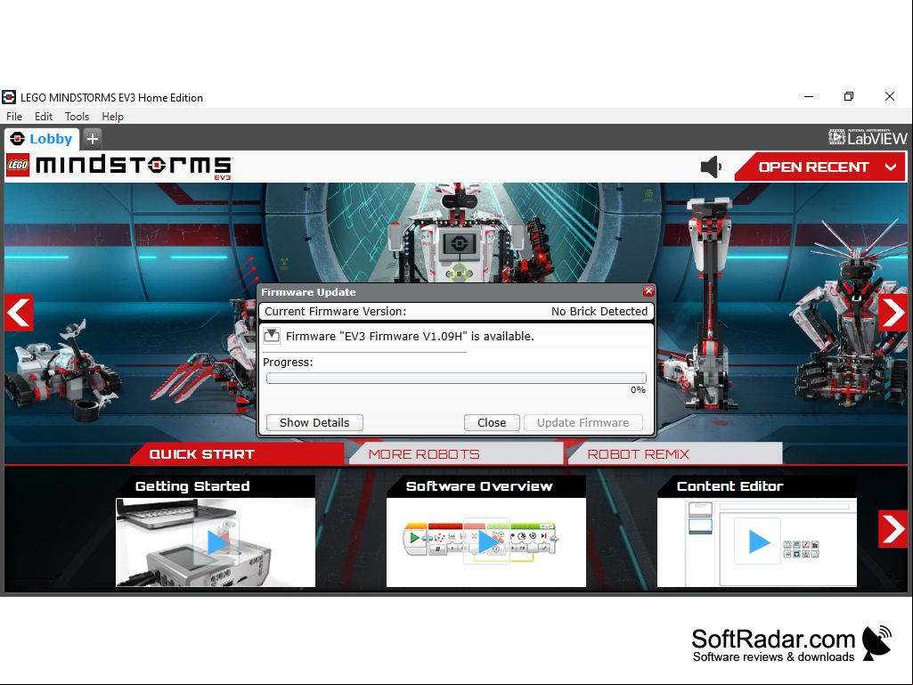913x685 pixels.
Task: Select the tracked robot on the left
Action: (64, 370)
